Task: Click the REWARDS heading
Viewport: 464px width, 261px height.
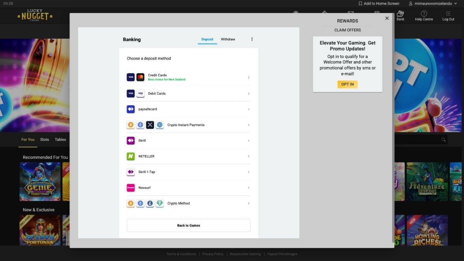Action: (348, 21)
